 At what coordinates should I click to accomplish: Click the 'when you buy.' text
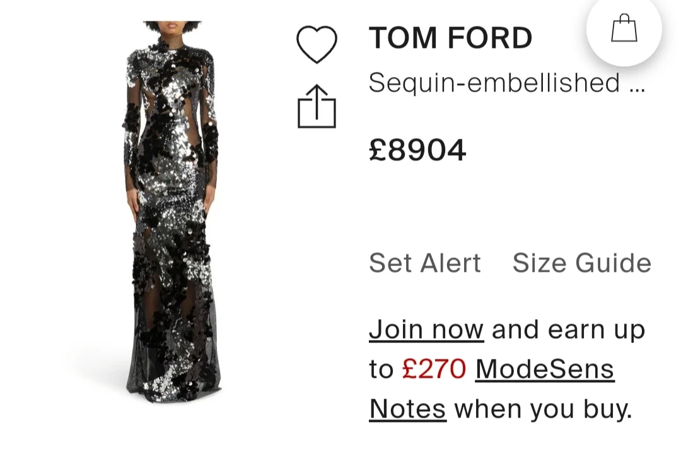point(543,409)
